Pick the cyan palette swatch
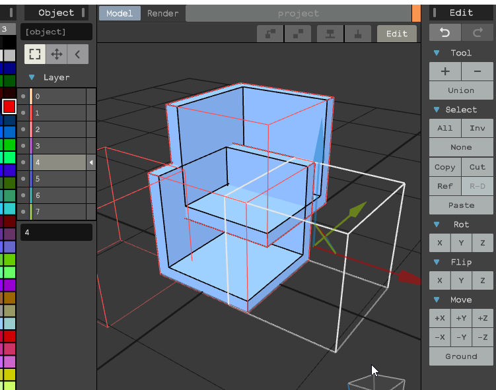Screen dimensions: 496x390 point(9,209)
